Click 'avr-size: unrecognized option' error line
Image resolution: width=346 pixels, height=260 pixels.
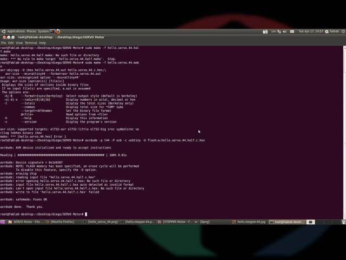39,77
